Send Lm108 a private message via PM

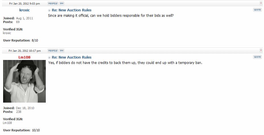(x=61, y=51)
